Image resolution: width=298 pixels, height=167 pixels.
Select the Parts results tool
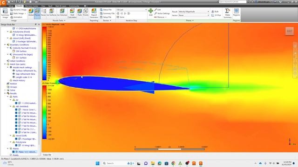coord(80,13)
